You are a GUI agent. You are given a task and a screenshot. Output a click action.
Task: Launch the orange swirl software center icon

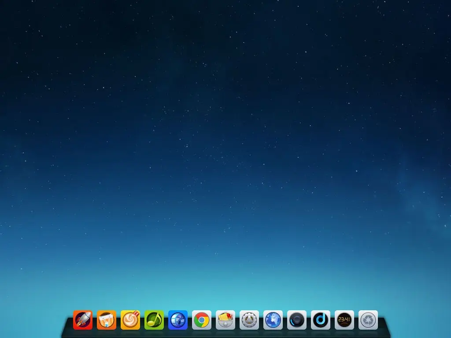point(130,320)
